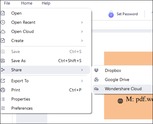
Task: Click the Open Recent clock icon
Action: (x=3, y=22)
